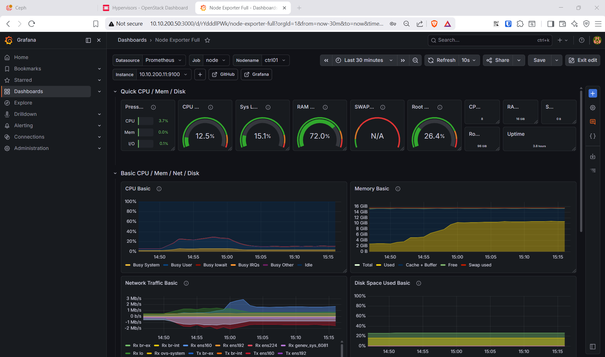Collapse the Quick CPU / Mem / Disk row

pyautogui.click(x=115, y=92)
